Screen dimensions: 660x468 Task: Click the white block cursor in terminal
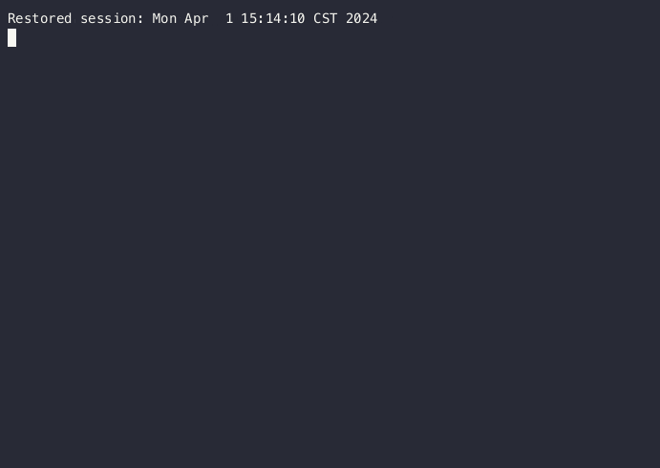point(11,38)
